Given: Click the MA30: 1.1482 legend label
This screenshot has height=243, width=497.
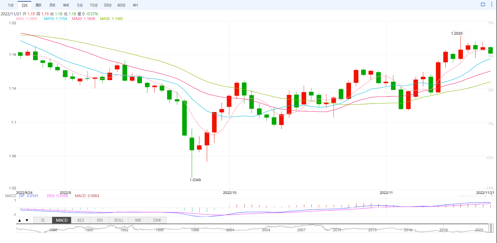Looking at the screenshot, I should 112,19.
